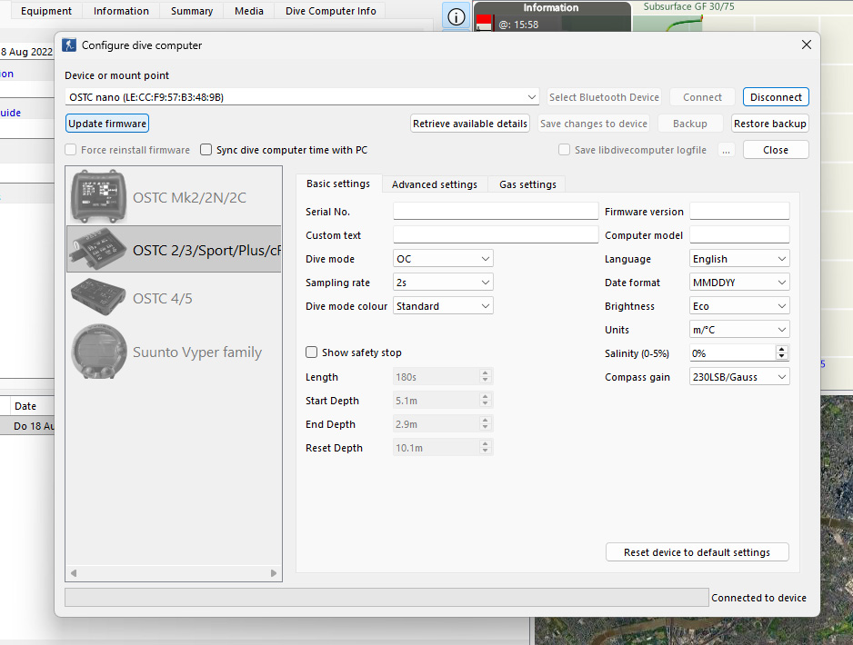Click logfile browse ellipsis button
Screen dimensions: 853x645
(727, 149)
